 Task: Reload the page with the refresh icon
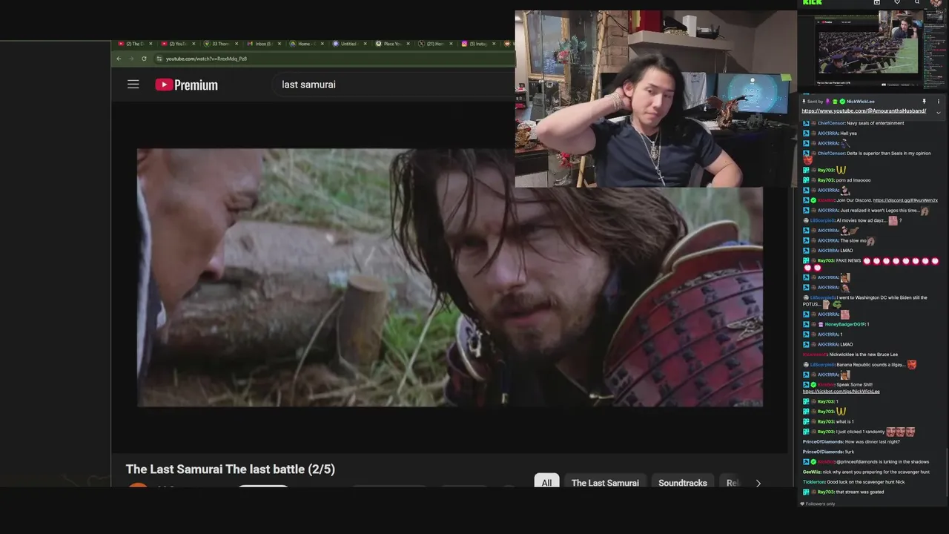[x=144, y=59]
